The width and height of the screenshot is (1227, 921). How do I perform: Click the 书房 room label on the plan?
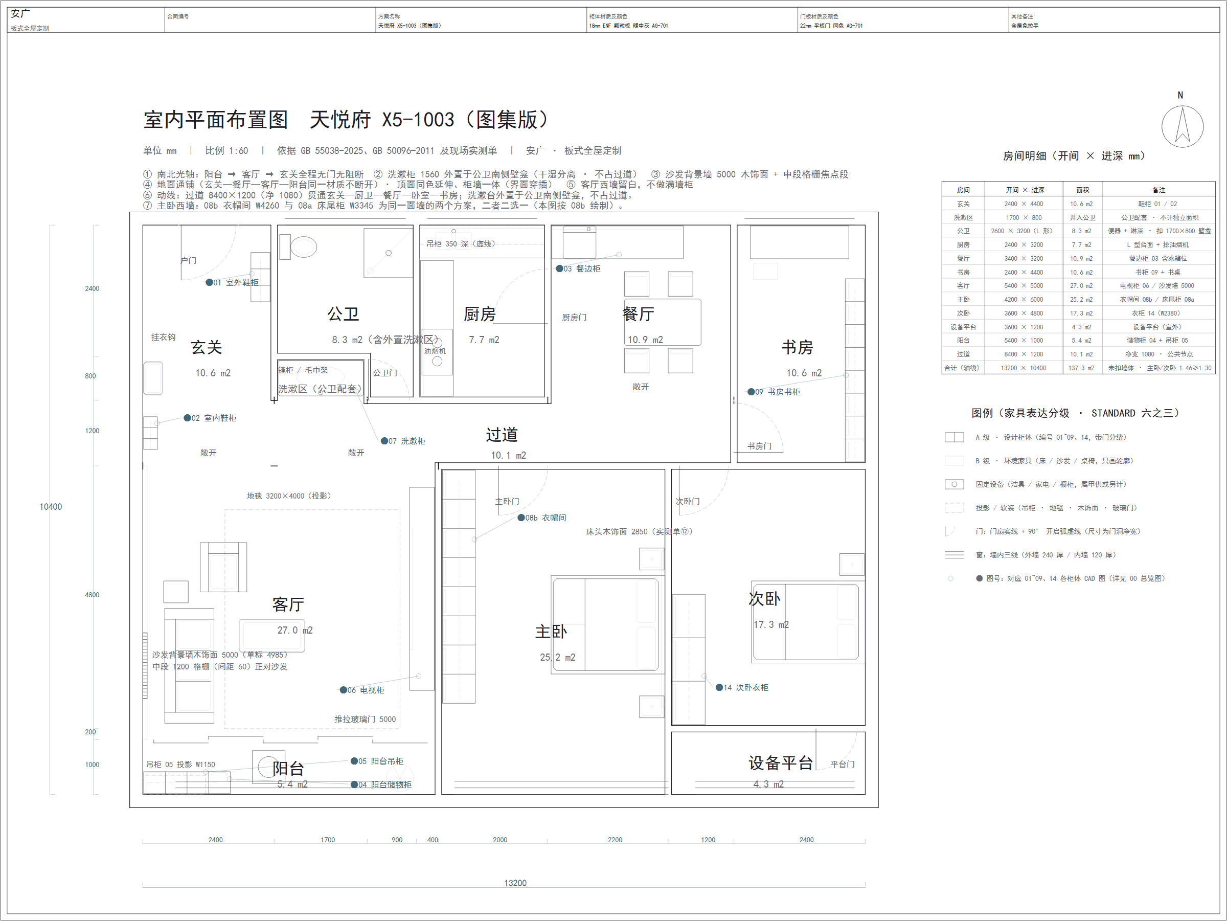point(798,347)
